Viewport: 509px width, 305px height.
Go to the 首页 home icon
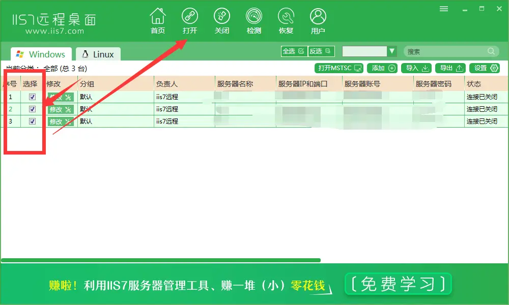(x=158, y=21)
